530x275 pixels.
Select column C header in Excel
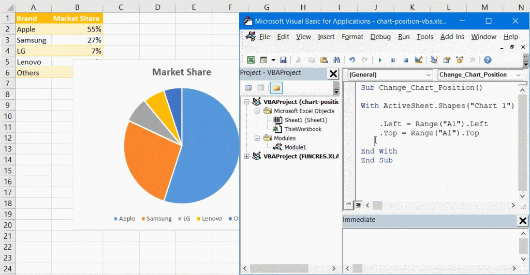(x=121, y=7)
